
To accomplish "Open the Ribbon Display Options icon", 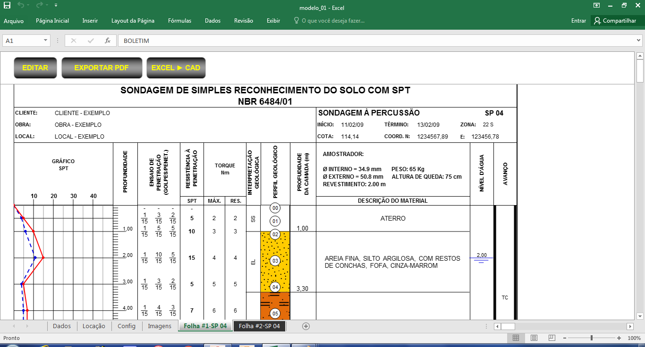I will pos(597,6).
